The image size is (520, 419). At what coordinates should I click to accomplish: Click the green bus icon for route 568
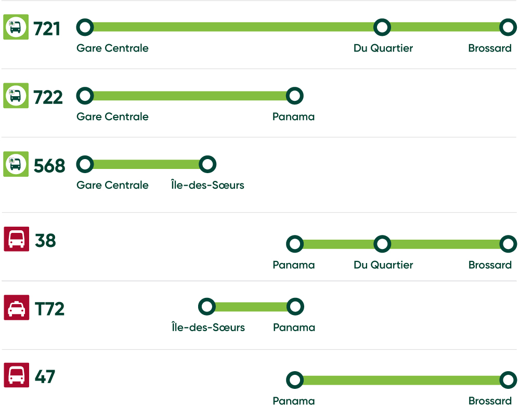click(16, 164)
